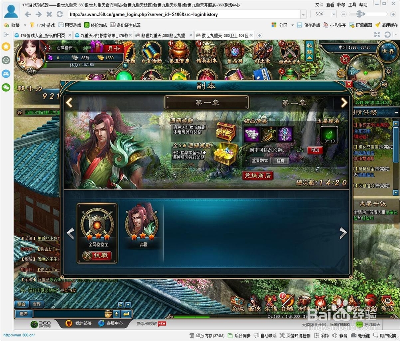Screen dimensions: 400x341
Task: Select the 第一章 chapter tab
Action: coord(207,102)
